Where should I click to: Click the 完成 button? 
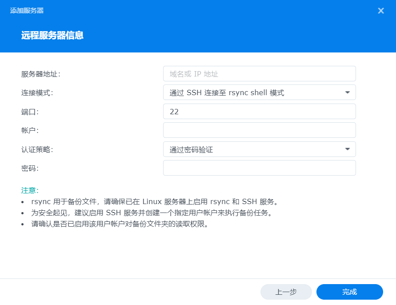click(x=349, y=292)
